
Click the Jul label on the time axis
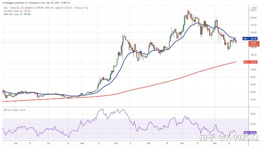(48, 143)
